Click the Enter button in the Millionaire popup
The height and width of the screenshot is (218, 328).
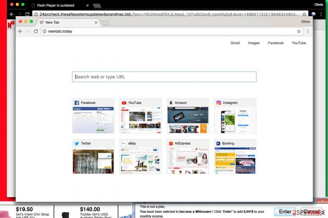[x=285, y=212]
